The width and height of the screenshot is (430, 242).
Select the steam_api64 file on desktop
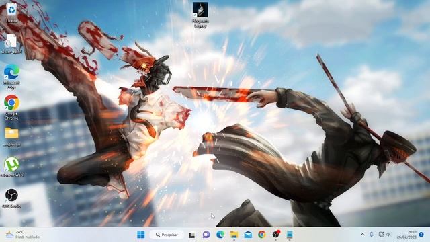pos(11,43)
